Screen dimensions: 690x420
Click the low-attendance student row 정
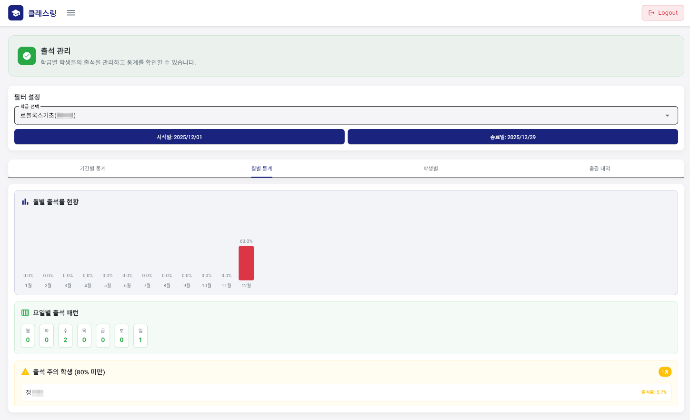click(x=346, y=392)
